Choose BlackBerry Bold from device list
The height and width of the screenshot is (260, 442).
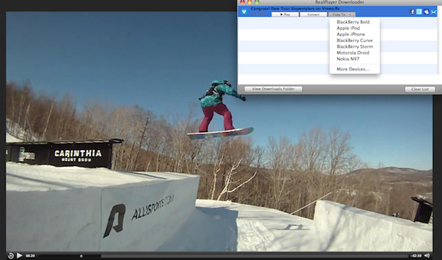click(x=353, y=21)
